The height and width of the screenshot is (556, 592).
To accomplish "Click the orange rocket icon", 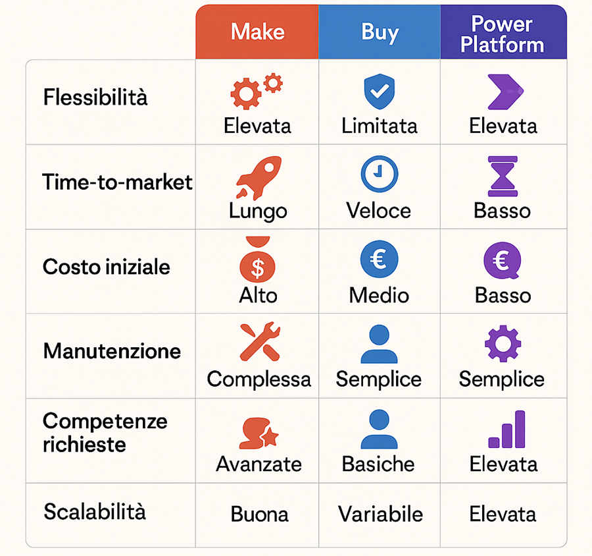I will (259, 177).
